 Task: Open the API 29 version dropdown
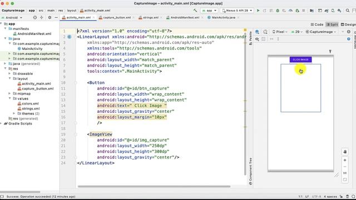297,32
